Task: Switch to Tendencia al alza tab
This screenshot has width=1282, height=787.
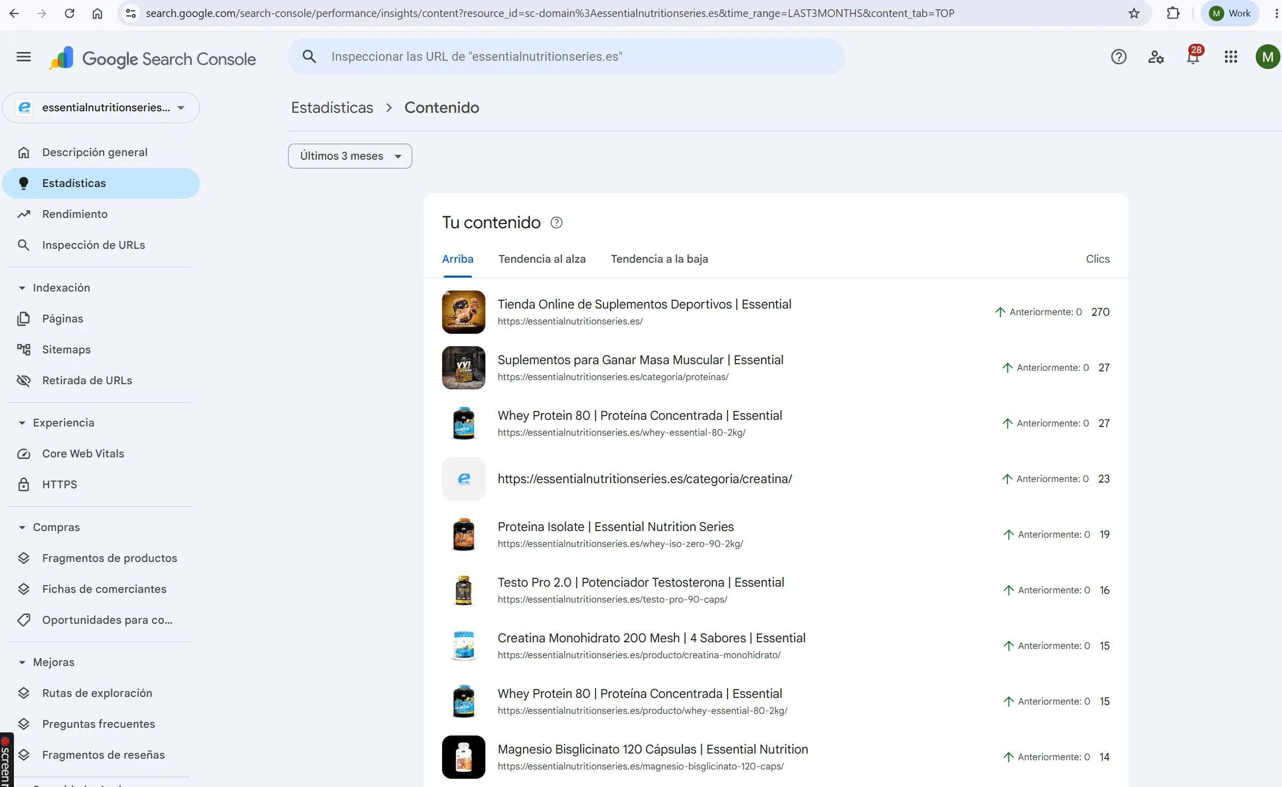Action: tap(542, 259)
